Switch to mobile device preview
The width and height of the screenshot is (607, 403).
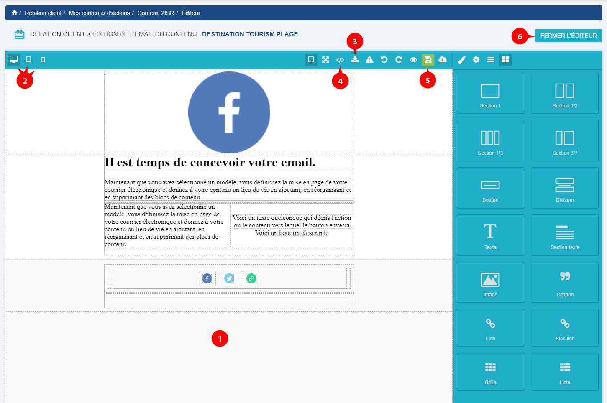coord(43,60)
